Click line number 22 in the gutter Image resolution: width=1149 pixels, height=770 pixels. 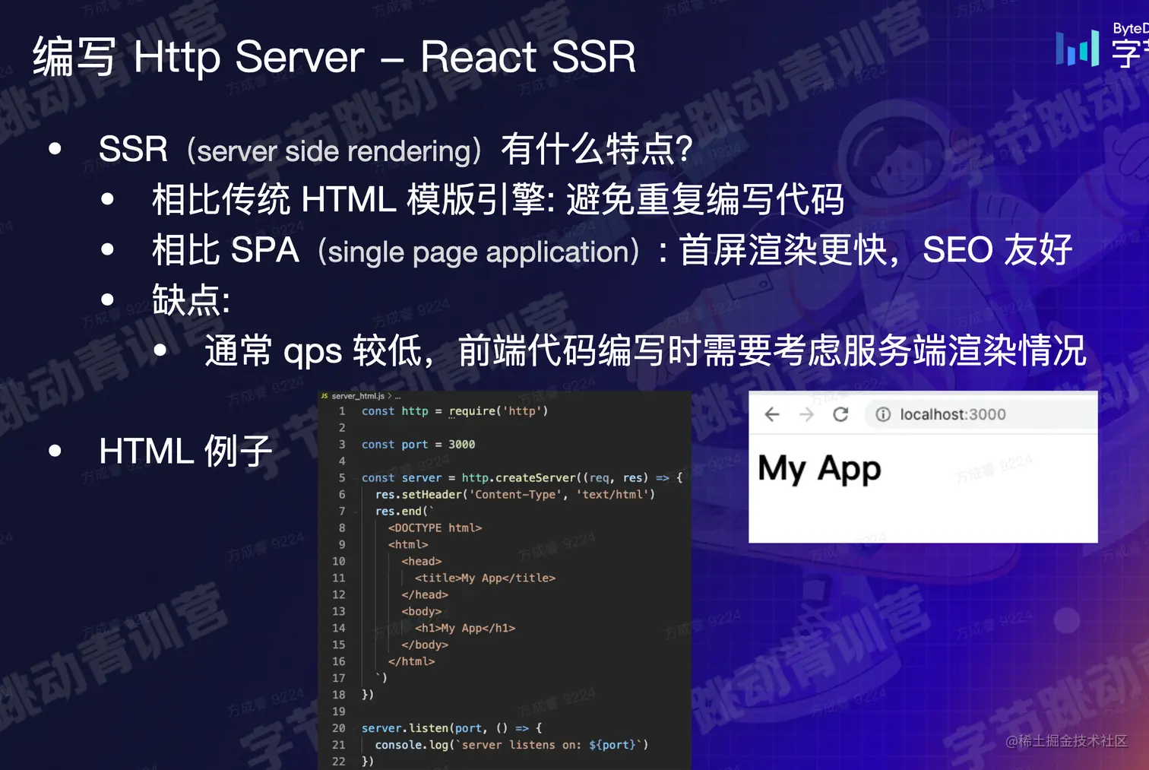[x=339, y=762]
